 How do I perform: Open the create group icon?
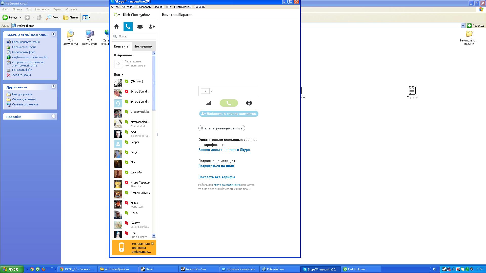point(140,27)
